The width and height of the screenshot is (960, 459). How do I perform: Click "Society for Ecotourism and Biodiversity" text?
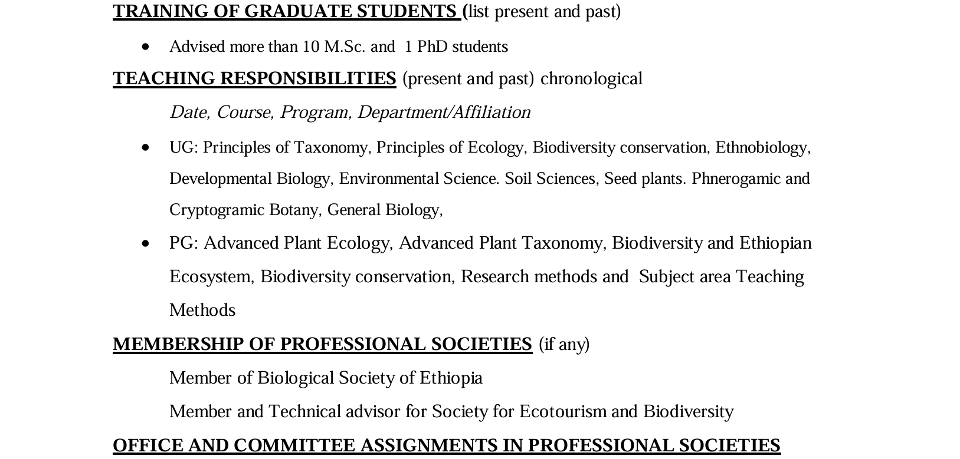pos(582,411)
